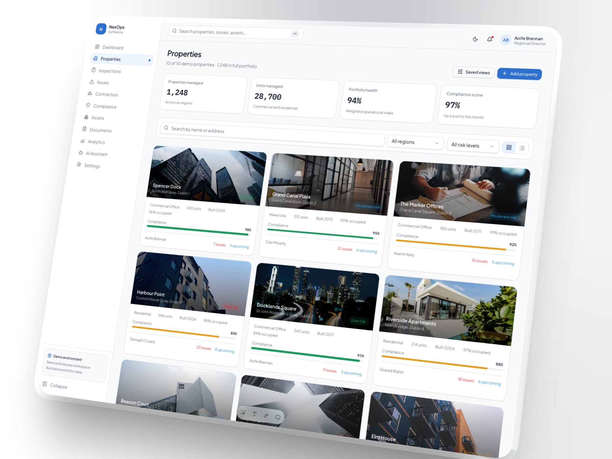Image resolution: width=612 pixels, height=459 pixels.
Task: Click 'Moderate risk' badge on The Marker Offices
Action: coord(504,217)
